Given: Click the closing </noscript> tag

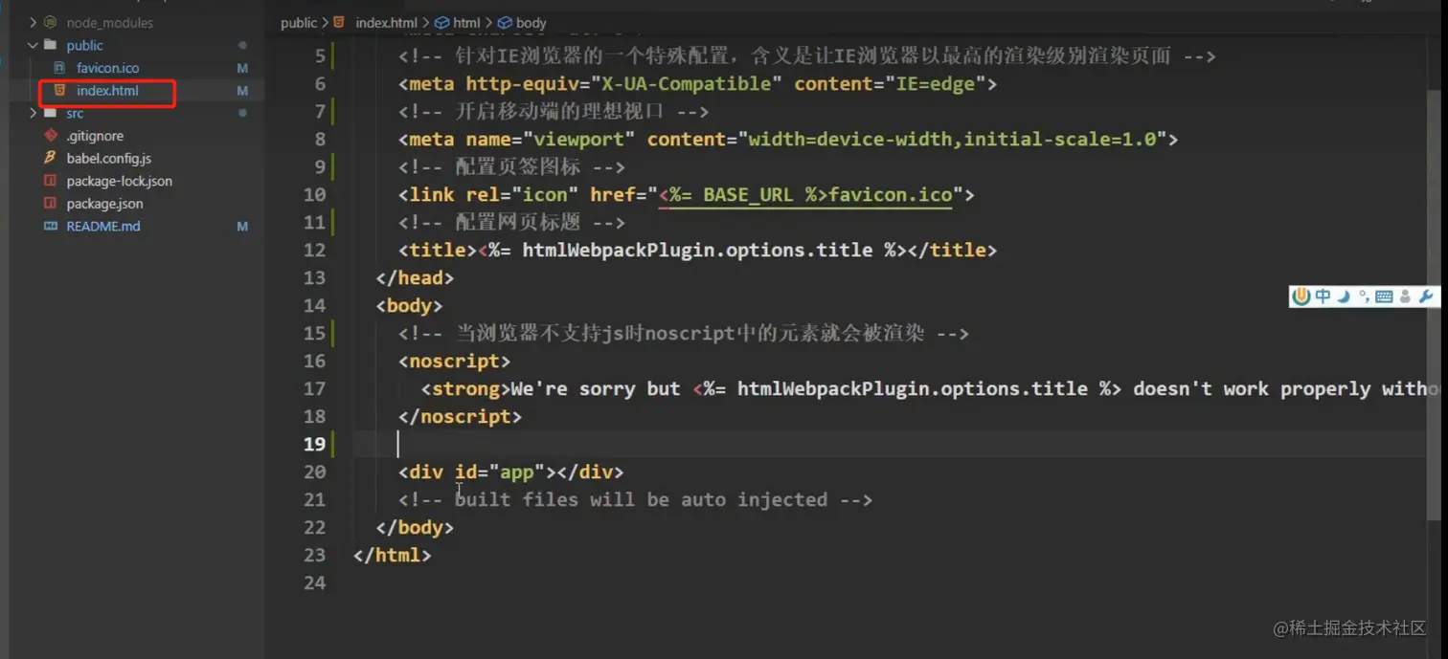Looking at the screenshot, I should [x=460, y=417].
